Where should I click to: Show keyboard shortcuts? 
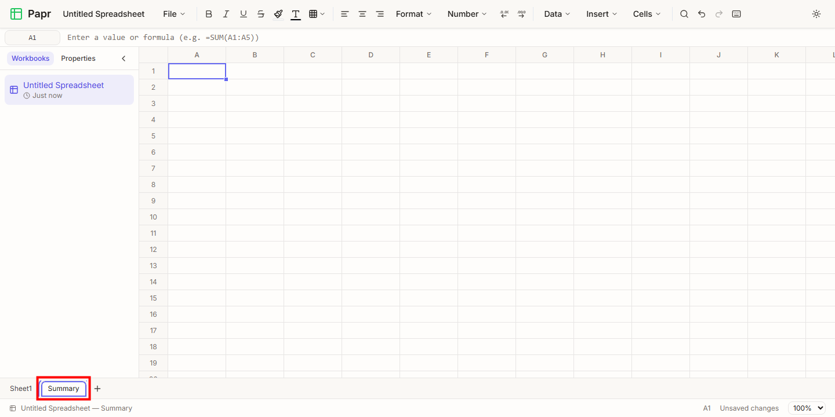point(736,14)
